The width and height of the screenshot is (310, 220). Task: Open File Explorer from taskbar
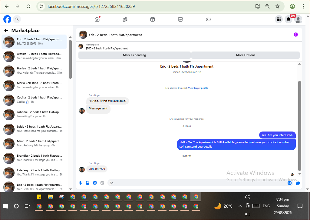[50, 197]
